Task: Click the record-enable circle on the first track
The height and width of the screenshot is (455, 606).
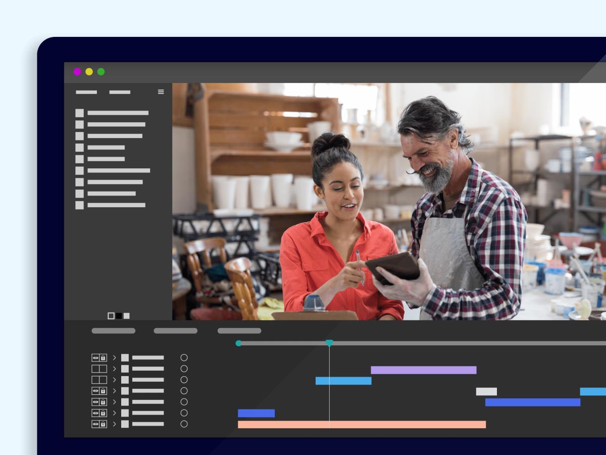Action: (184, 357)
